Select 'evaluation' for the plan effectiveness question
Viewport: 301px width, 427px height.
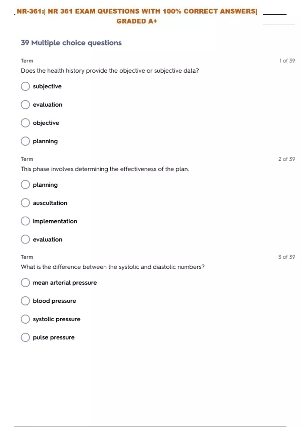[x=25, y=239]
